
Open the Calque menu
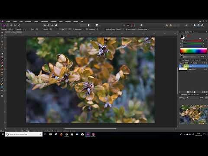point(36,22)
